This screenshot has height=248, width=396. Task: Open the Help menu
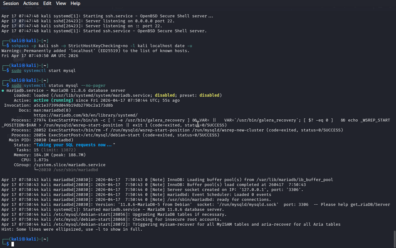(75, 3)
